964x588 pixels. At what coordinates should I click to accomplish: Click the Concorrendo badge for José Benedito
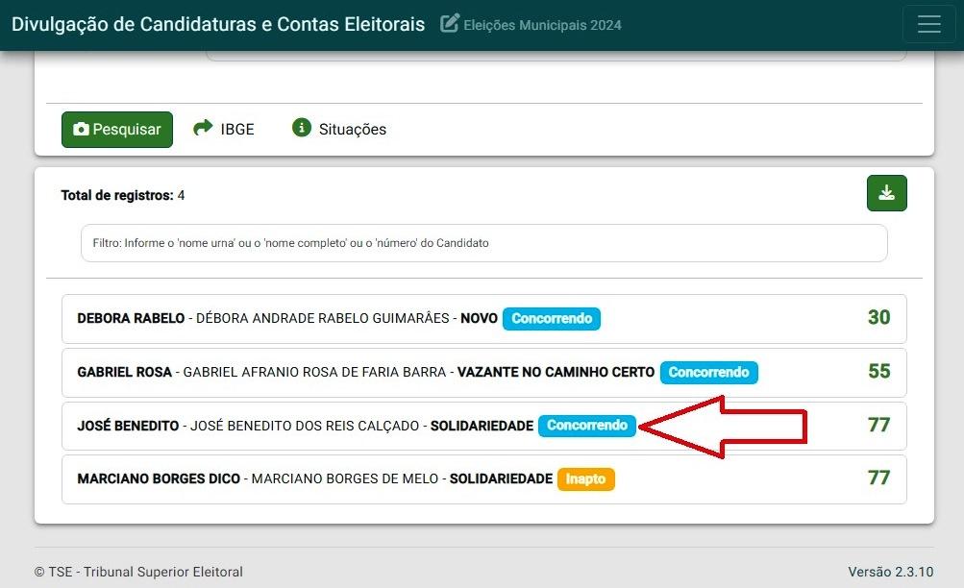[587, 426]
